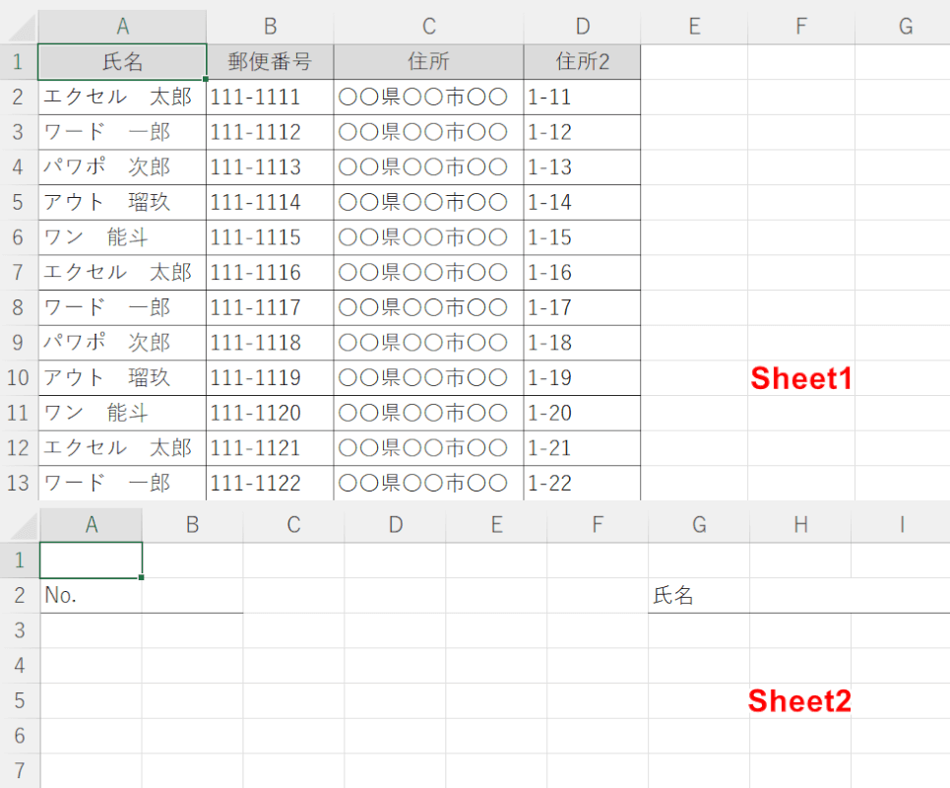The width and height of the screenshot is (950, 788).
Task: Select column B header in Sheet1
Action: (x=270, y=27)
